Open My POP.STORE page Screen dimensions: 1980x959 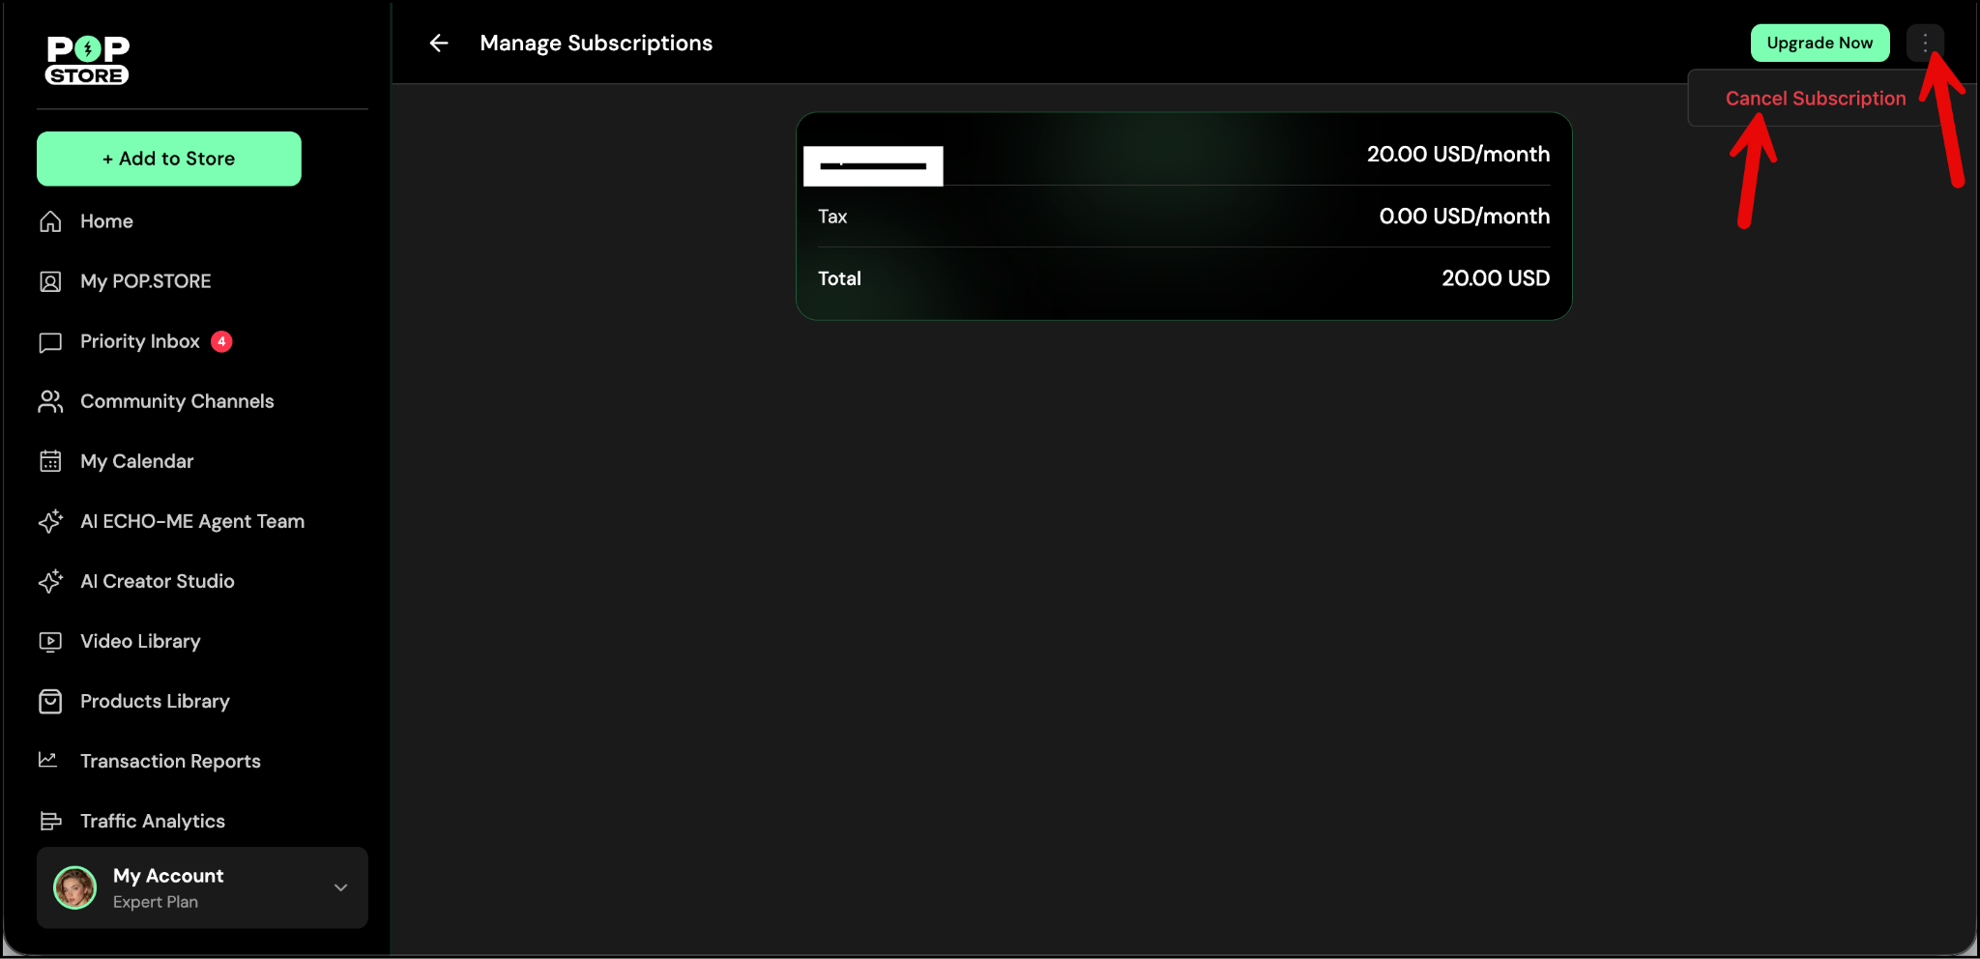point(145,281)
